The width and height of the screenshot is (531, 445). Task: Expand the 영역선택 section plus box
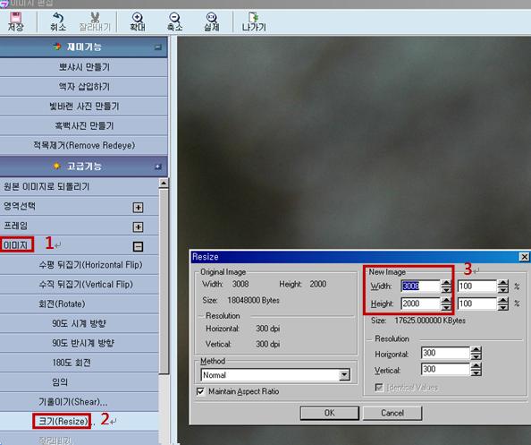138,207
